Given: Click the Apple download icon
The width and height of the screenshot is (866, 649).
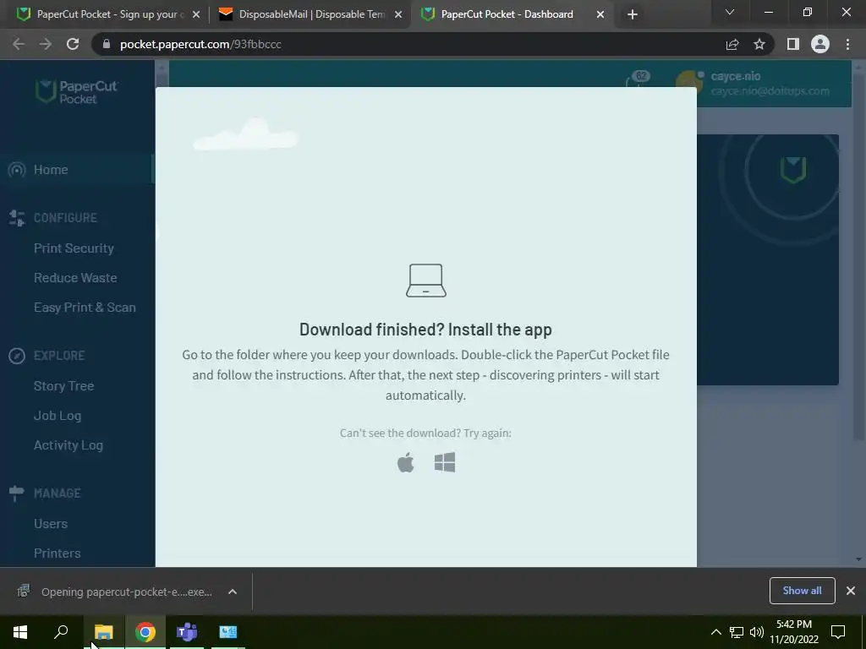Looking at the screenshot, I should pos(405,462).
